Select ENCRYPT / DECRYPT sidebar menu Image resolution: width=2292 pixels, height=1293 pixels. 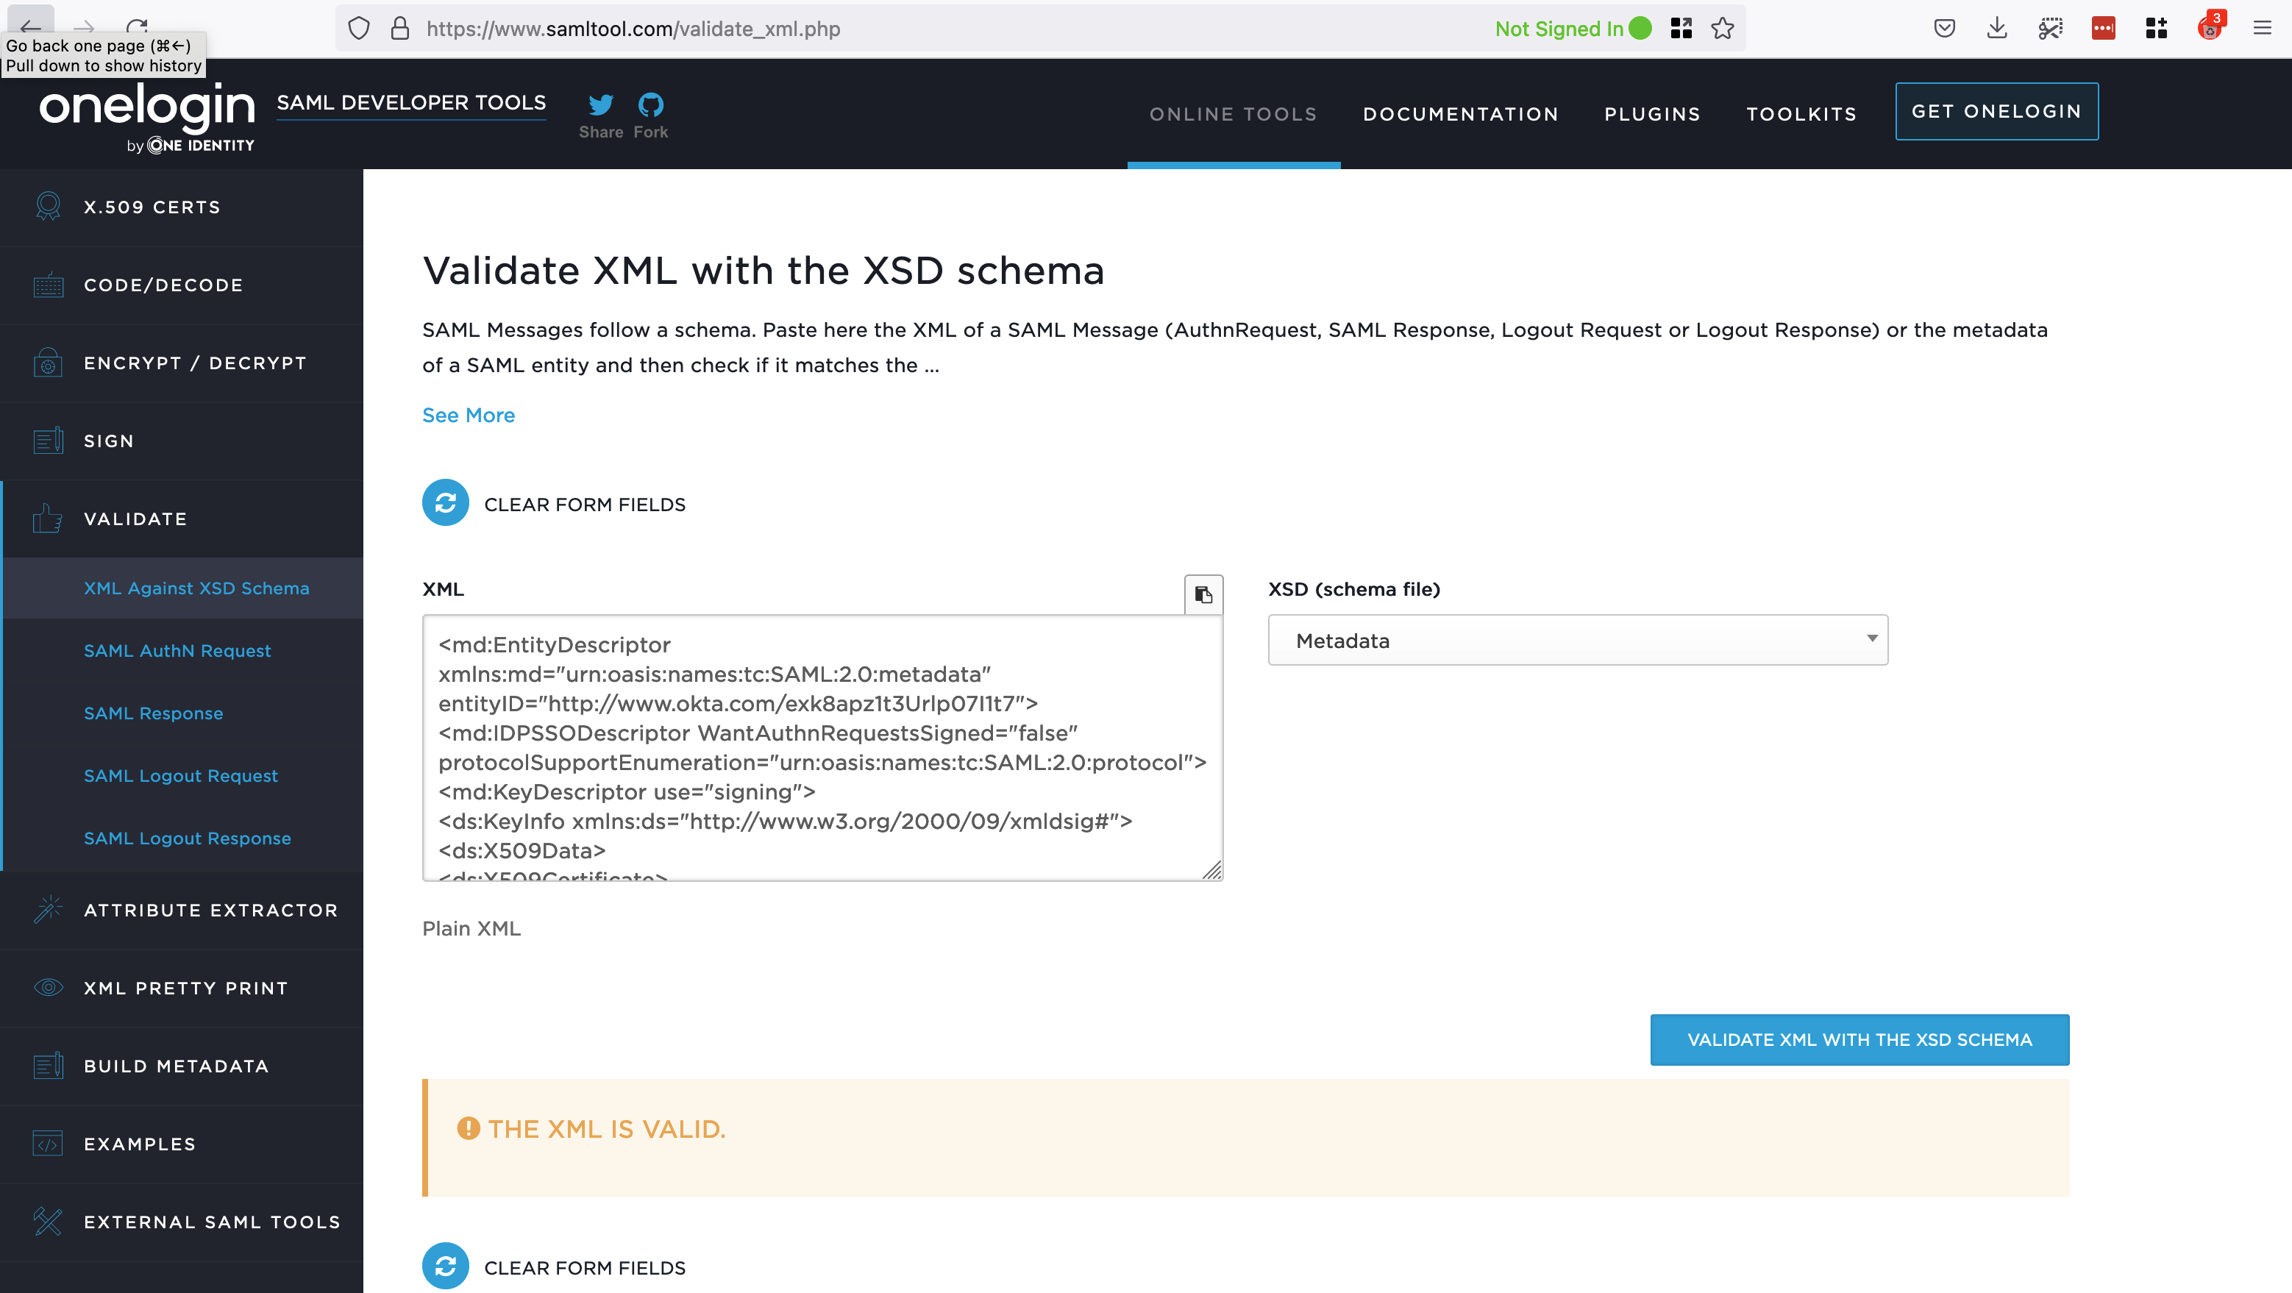(x=182, y=362)
